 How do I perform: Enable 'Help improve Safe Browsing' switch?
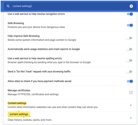[129, 38]
